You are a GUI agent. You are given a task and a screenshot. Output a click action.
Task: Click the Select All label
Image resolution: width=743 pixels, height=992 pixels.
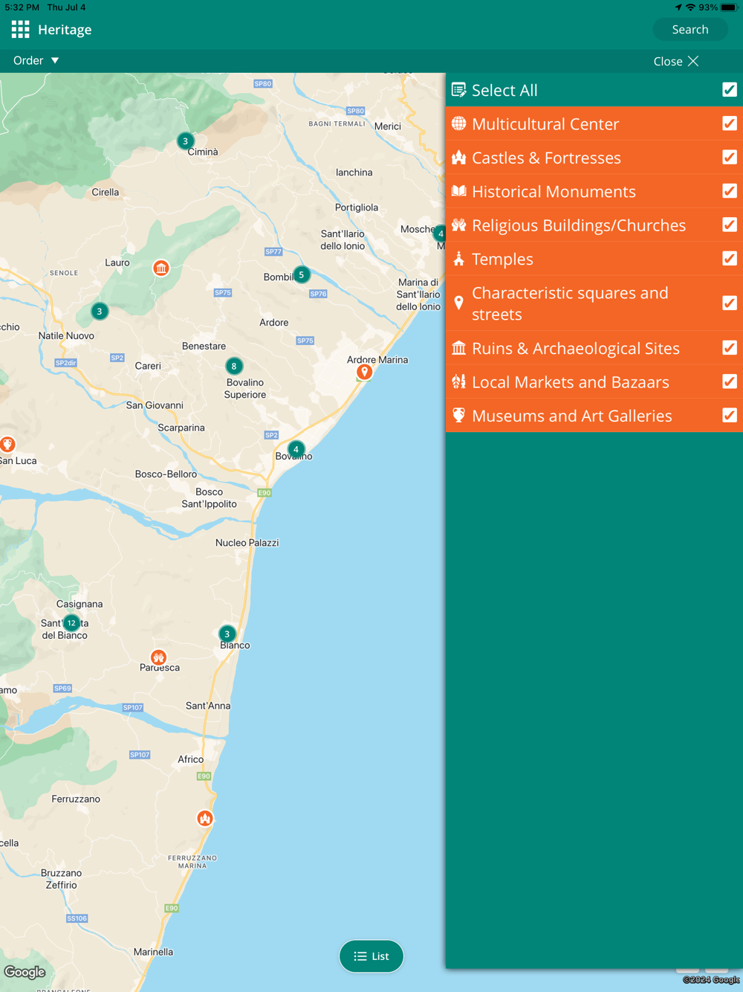(504, 90)
